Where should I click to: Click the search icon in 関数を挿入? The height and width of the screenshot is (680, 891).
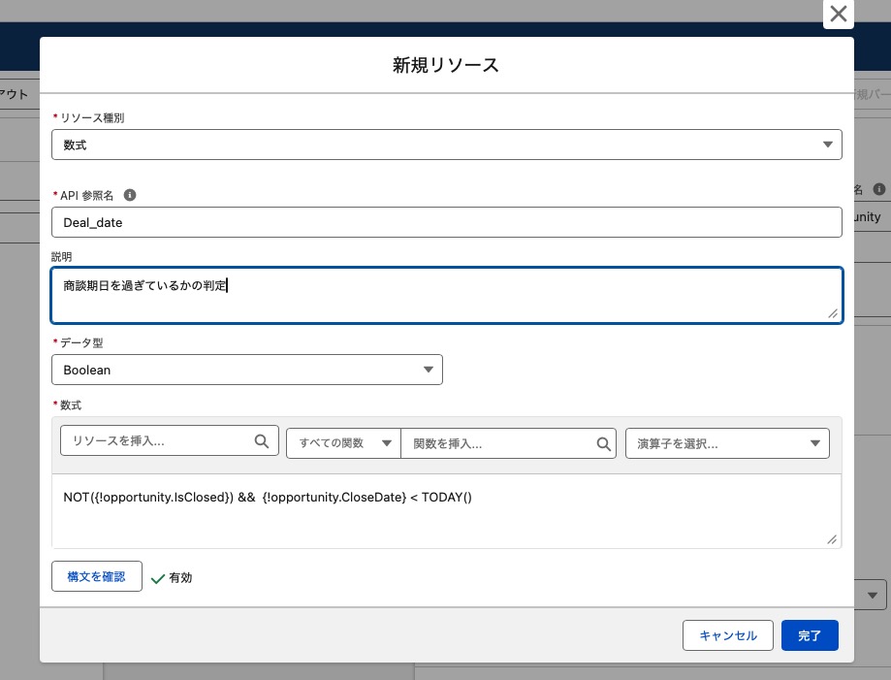603,444
